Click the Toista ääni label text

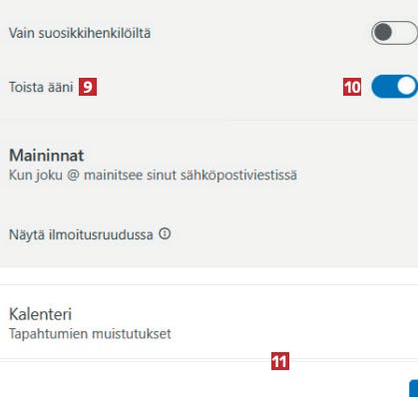pyautogui.click(x=41, y=87)
